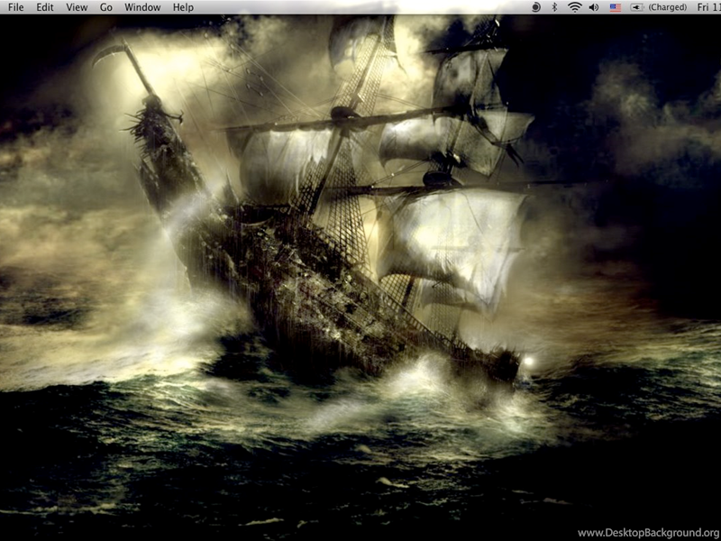The width and height of the screenshot is (721, 541).
Task: Open the View menu
Action: 77,7
